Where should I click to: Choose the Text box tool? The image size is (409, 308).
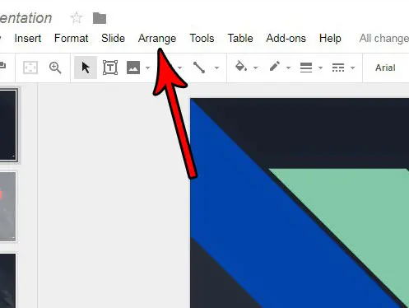[110, 68]
